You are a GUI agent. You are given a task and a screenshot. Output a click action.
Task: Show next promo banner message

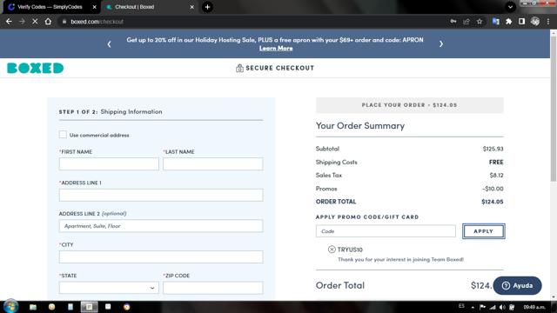(x=441, y=44)
